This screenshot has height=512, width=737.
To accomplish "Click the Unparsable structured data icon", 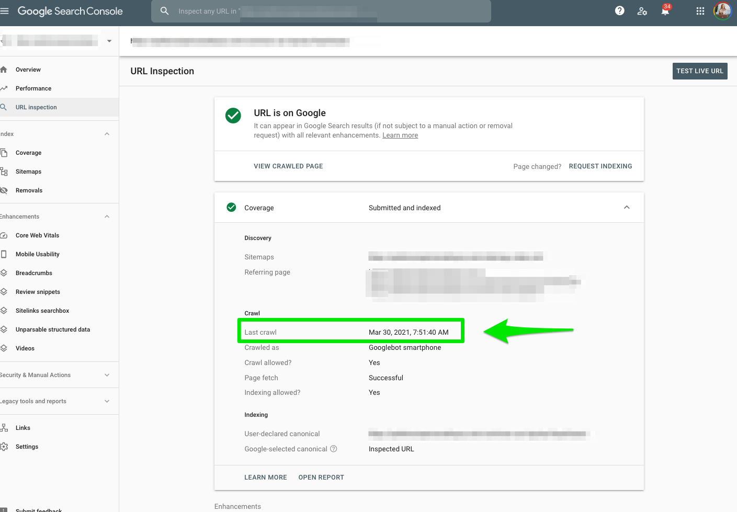I will tap(4, 329).
